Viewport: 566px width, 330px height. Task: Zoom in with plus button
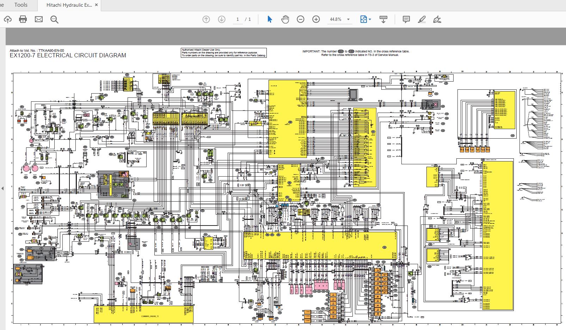(316, 19)
